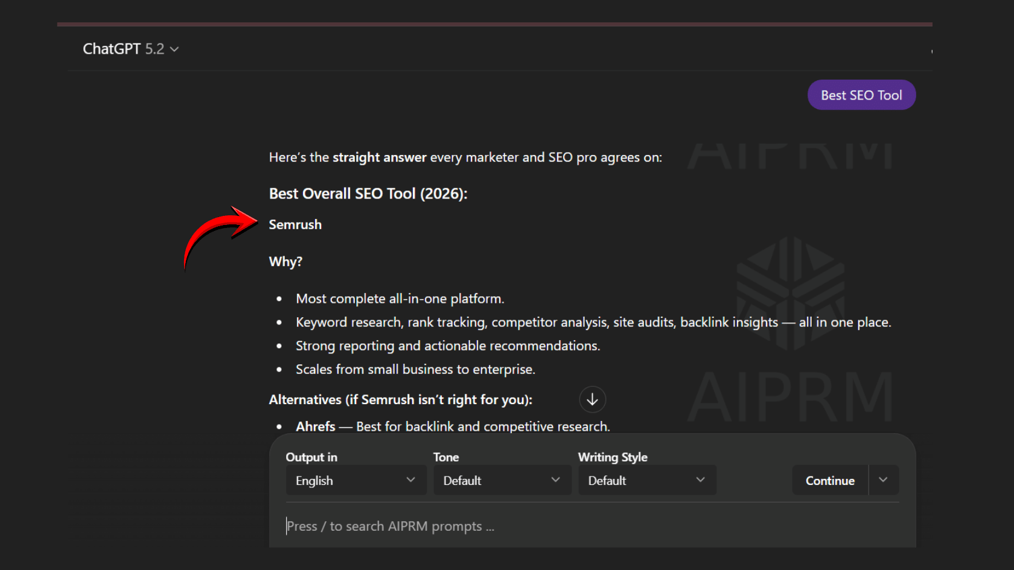Click the Scales from small business bullet
Image resolution: width=1014 pixels, height=570 pixels.
[x=415, y=369]
